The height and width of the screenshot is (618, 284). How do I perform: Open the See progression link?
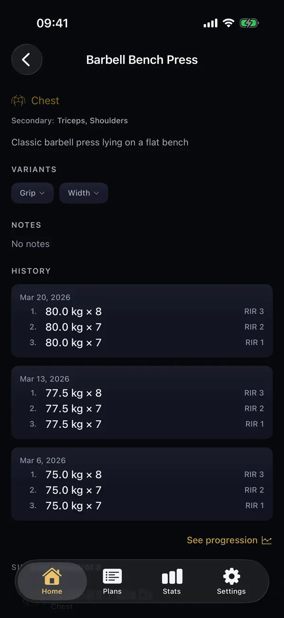(222, 540)
